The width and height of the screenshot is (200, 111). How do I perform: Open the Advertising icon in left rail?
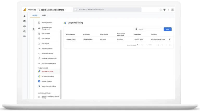pos(24,31)
